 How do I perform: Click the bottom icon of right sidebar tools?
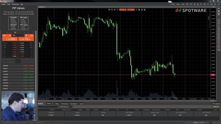tap(219, 50)
